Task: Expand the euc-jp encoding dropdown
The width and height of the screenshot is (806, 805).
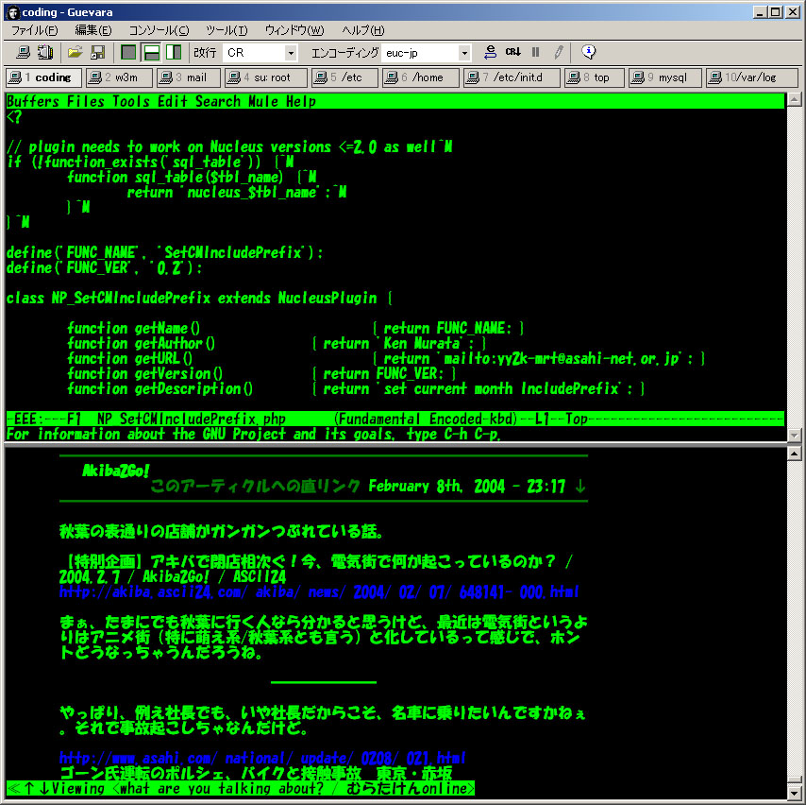Action: (x=463, y=54)
